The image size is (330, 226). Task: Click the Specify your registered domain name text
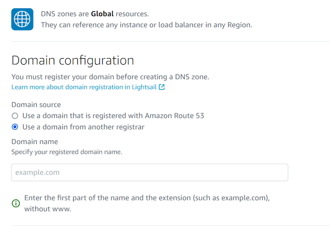[66, 152]
